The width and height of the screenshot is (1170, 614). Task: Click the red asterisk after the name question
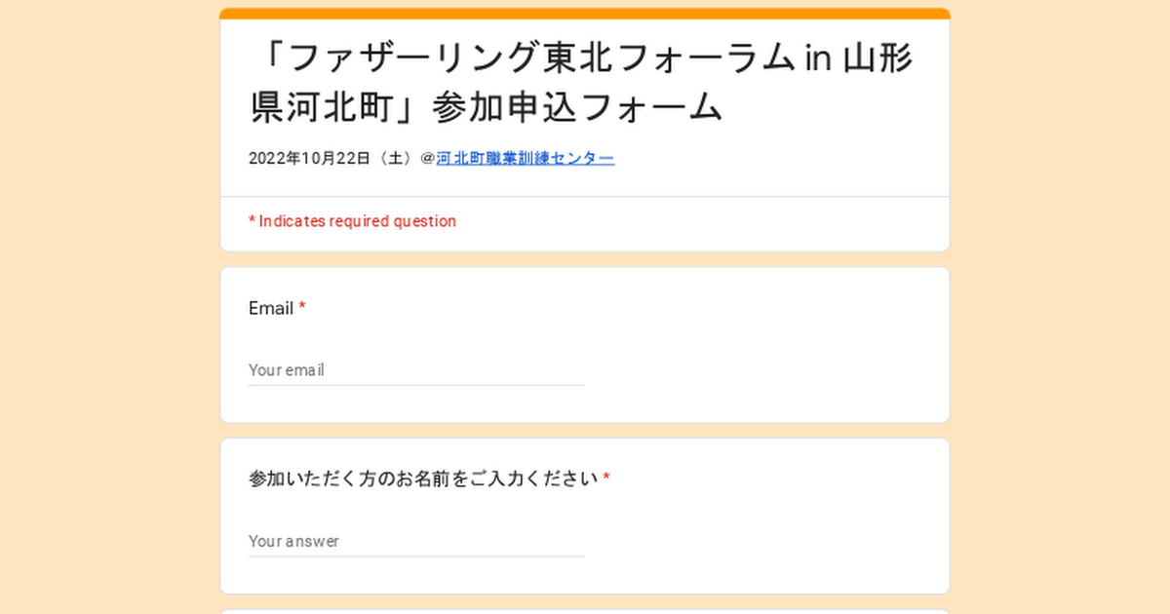coord(606,479)
